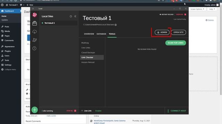Open the help question-mark icon in Local
The width and height of the screenshot is (222, 124).
[x=34, y=48]
